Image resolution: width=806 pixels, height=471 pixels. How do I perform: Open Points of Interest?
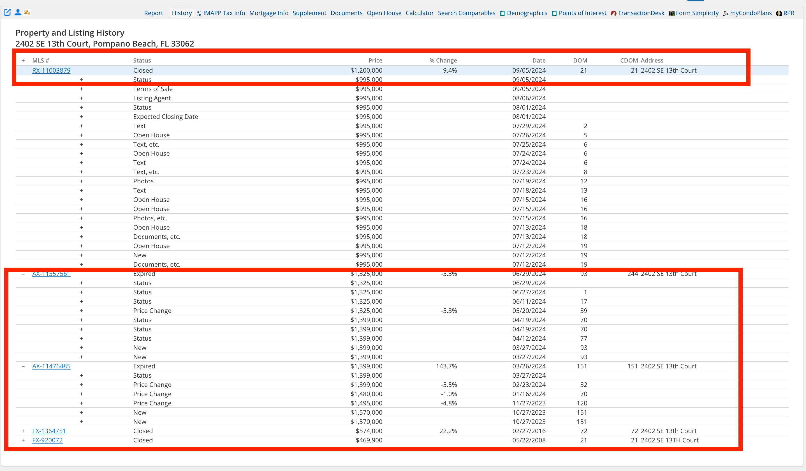[x=582, y=13]
